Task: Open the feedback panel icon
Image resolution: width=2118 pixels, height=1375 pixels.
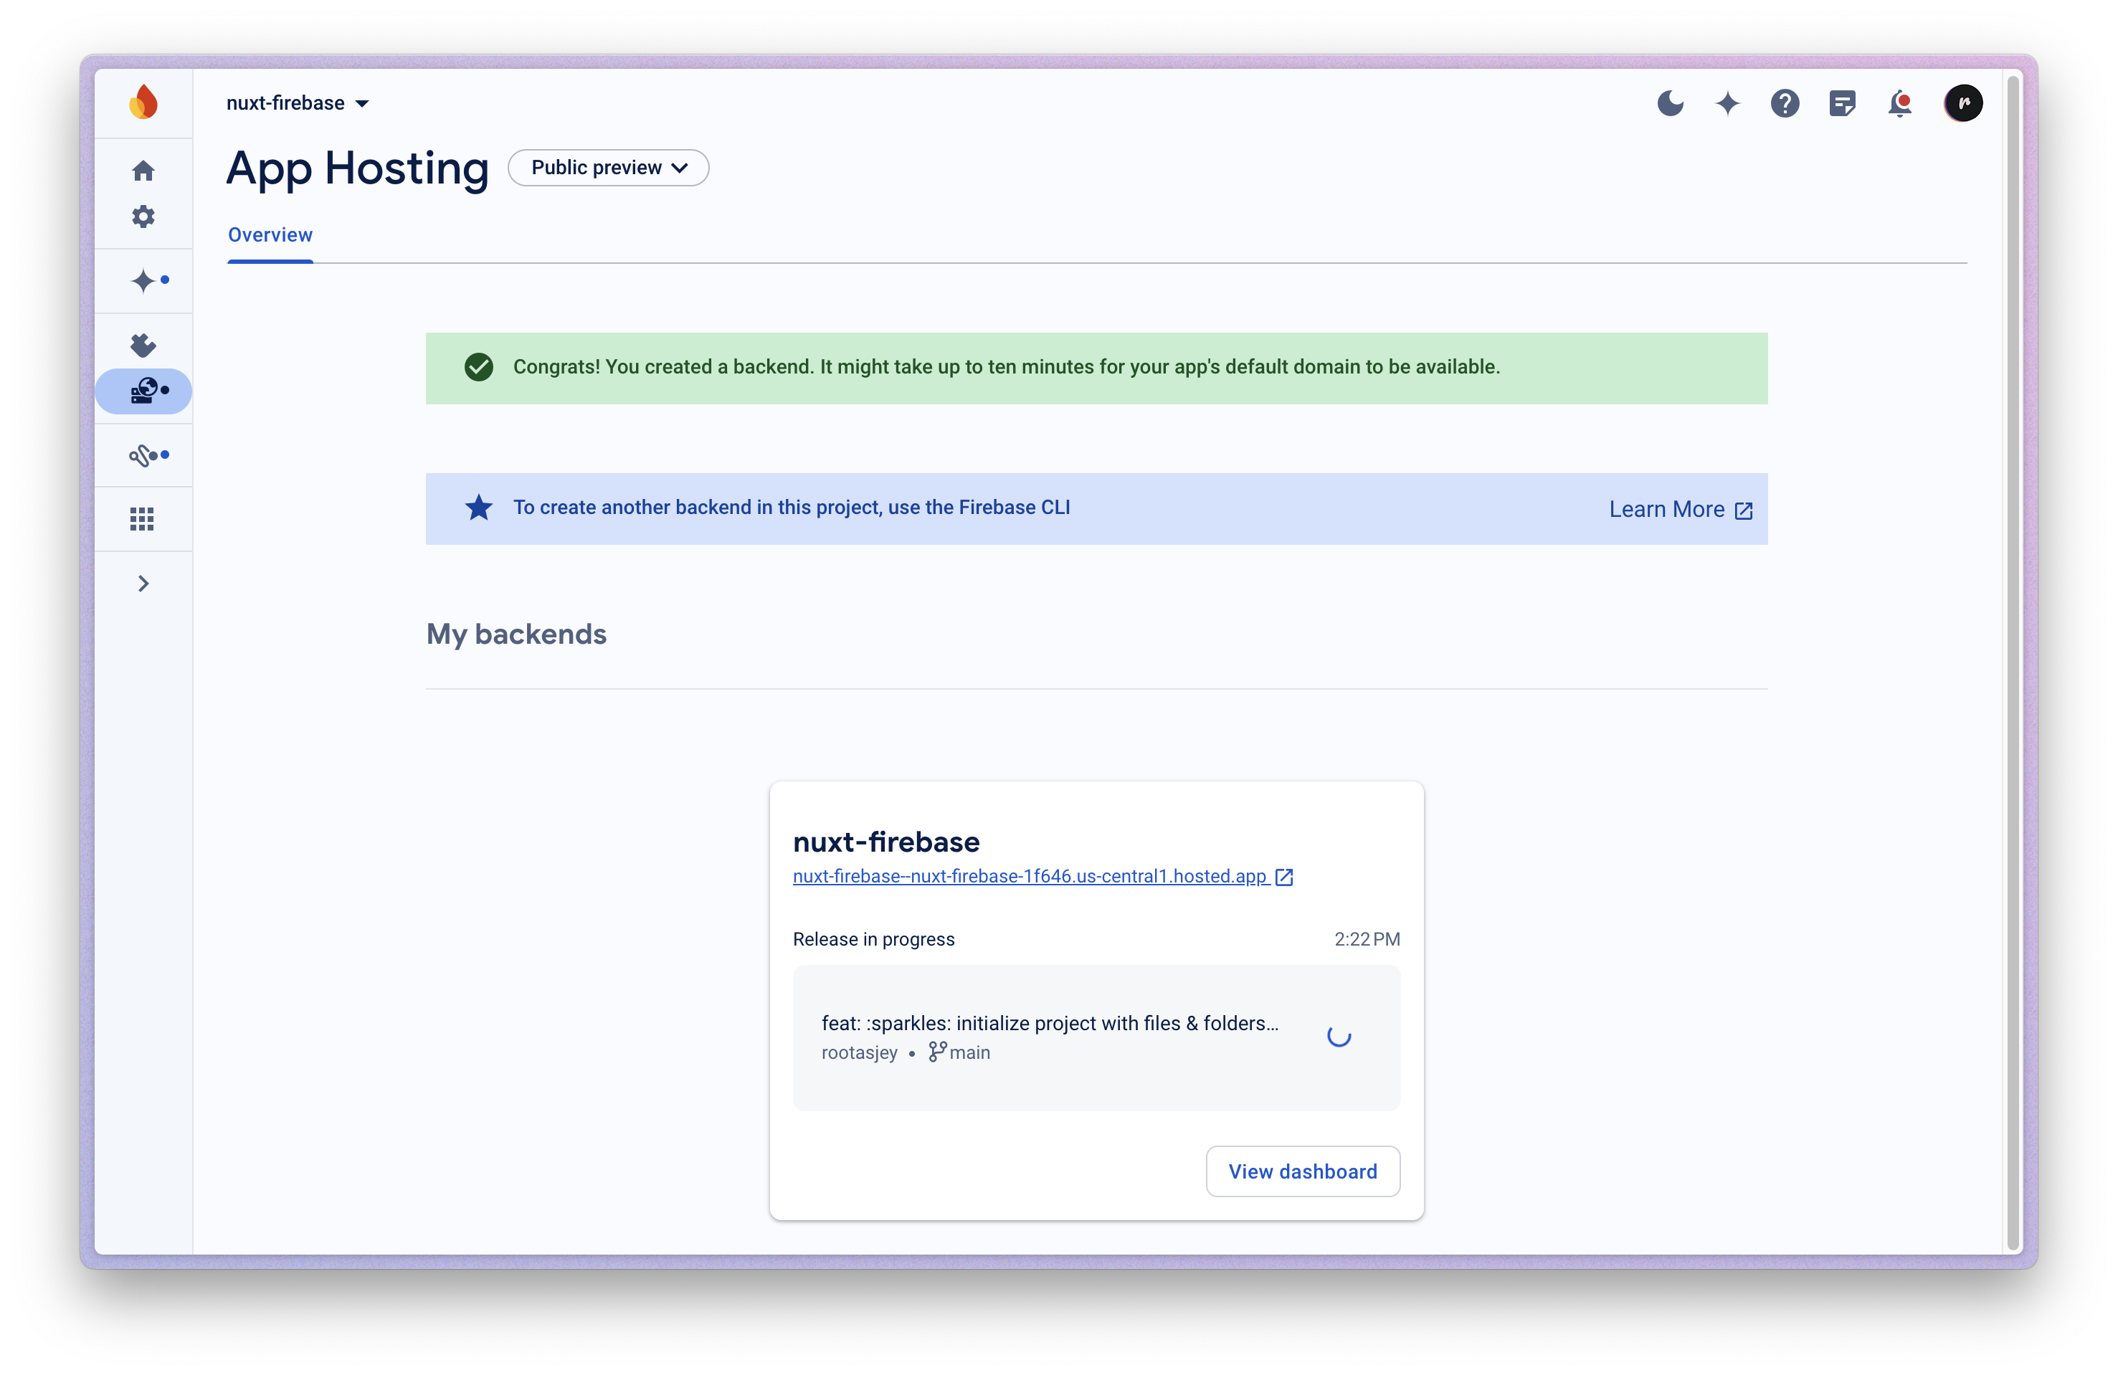Action: (1842, 103)
